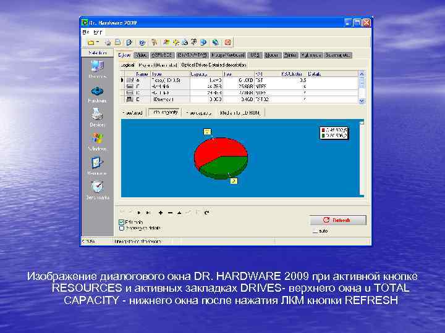Open the File menu

(x=86, y=32)
